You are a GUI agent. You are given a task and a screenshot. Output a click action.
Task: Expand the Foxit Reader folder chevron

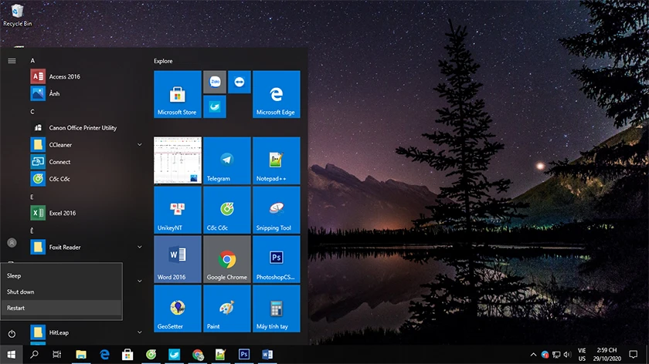(x=140, y=247)
